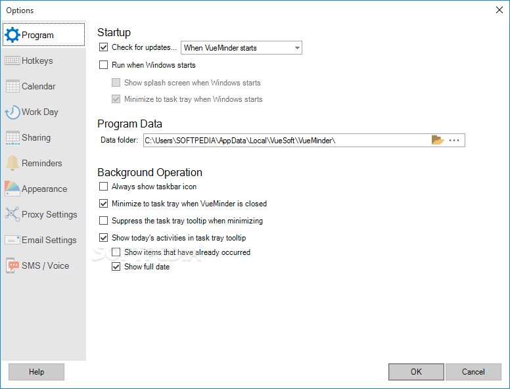Confirm options with OK button
The width and height of the screenshot is (510, 389).
[416, 372]
